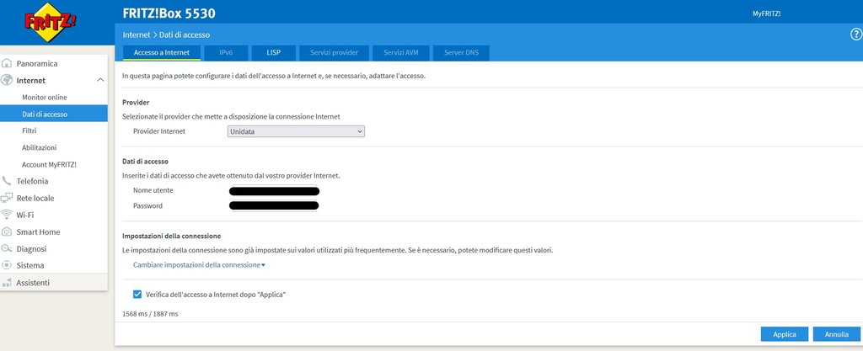The image size is (863, 351).
Task: Open the 'Server DNS' tab
Action: [x=461, y=53]
